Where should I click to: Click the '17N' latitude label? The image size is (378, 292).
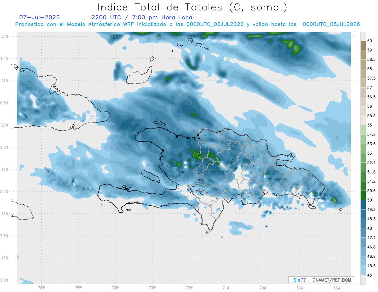tap(5, 258)
